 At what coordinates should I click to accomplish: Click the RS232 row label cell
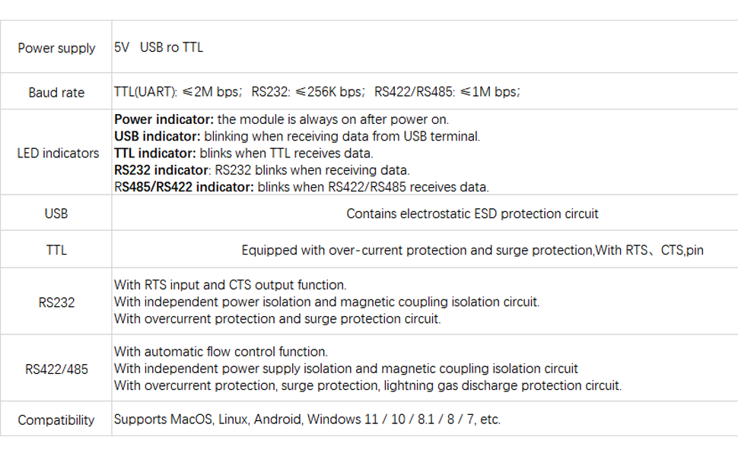point(56,302)
